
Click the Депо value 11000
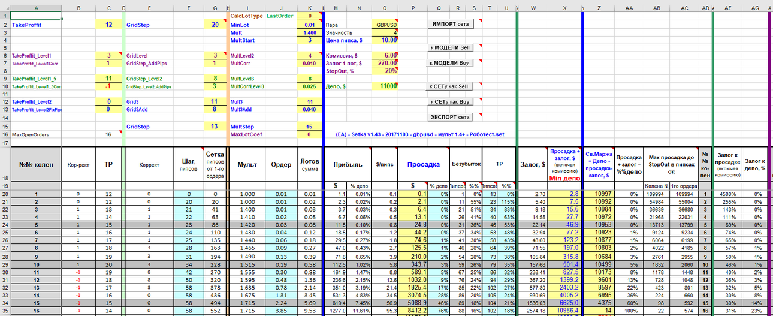coord(384,86)
